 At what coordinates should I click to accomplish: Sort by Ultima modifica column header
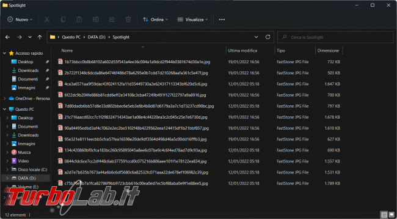[242, 50]
